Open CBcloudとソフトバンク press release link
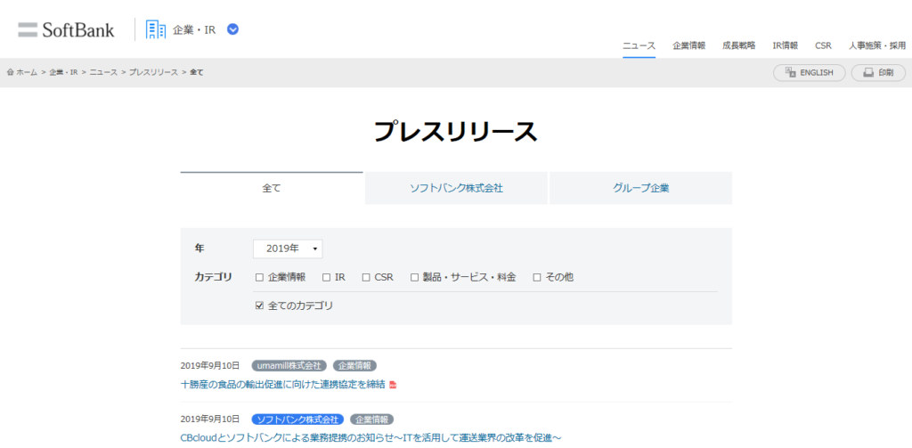 (371, 437)
